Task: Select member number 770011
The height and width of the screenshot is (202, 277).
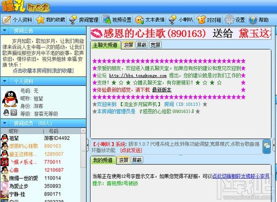Action: click(53, 162)
